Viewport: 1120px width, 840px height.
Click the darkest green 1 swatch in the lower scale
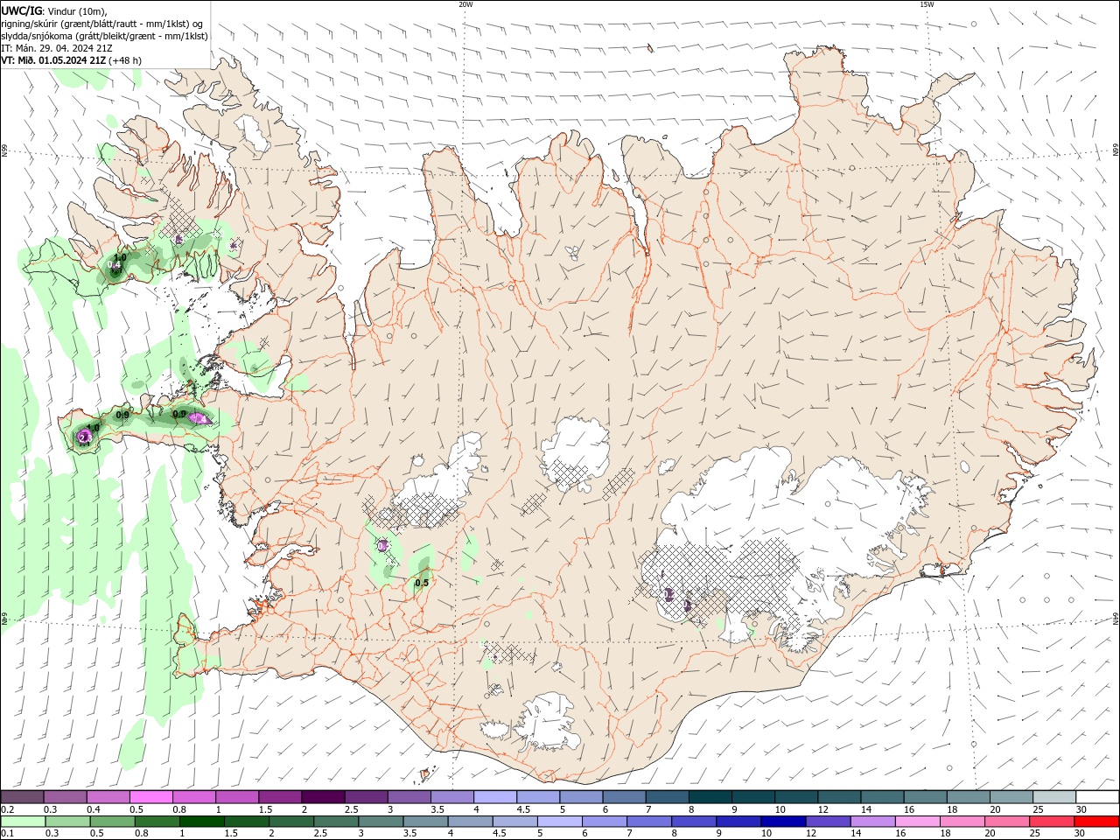(x=202, y=822)
